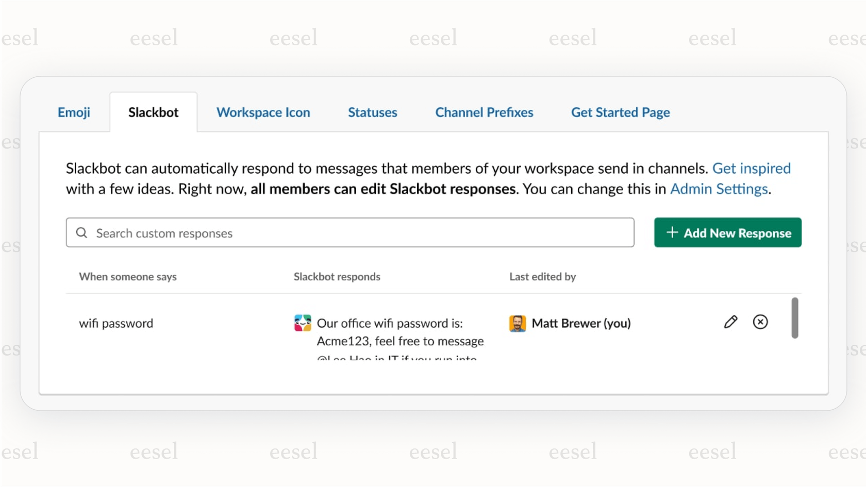Click the scrollbar beside the response list
Viewport: 866px width, 487px height.
pyautogui.click(x=794, y=318)
